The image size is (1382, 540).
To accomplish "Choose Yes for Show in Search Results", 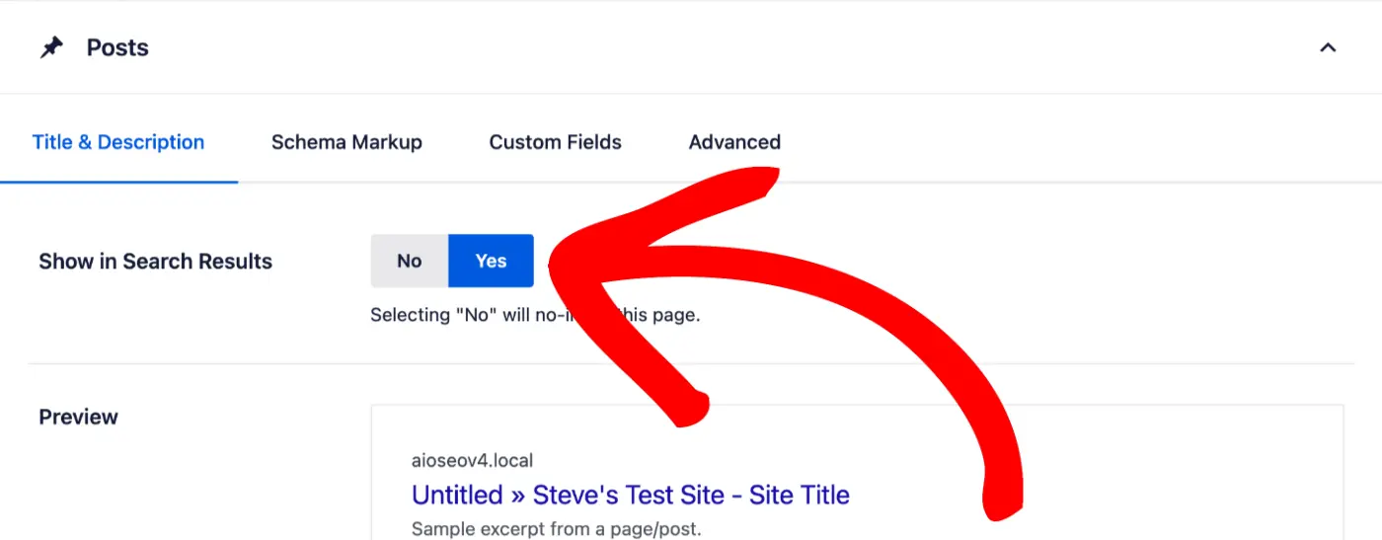I will (491, 261).
